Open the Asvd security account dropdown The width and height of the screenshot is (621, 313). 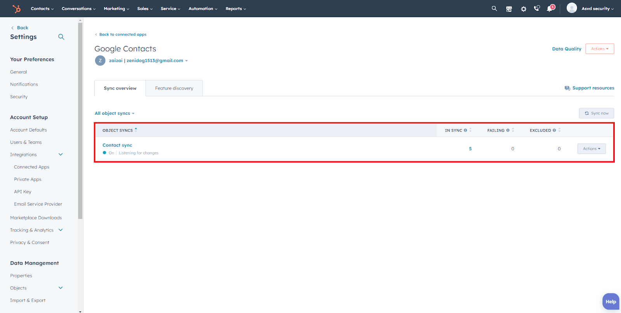598,9
